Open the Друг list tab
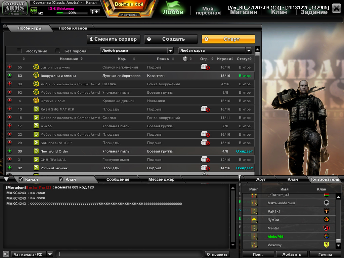This screenshot has height=258, width=344. [261, 179]
